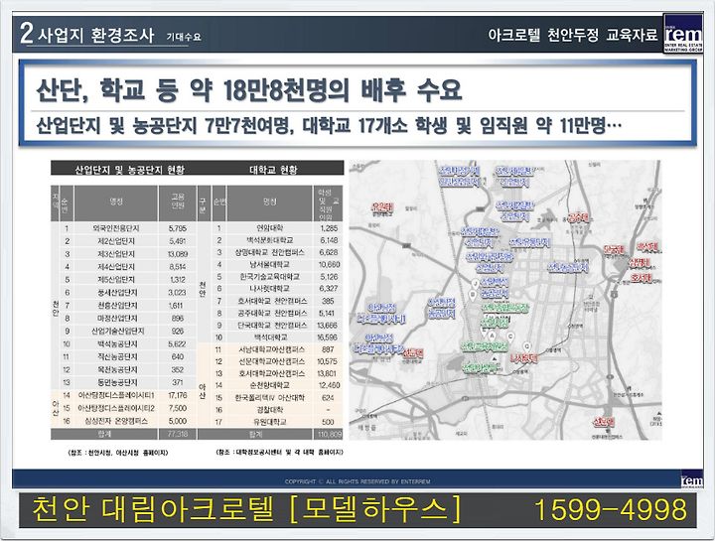715x541 pixels.
Task: Click the '목천농공단지' cell
Action: click(117, 369)
